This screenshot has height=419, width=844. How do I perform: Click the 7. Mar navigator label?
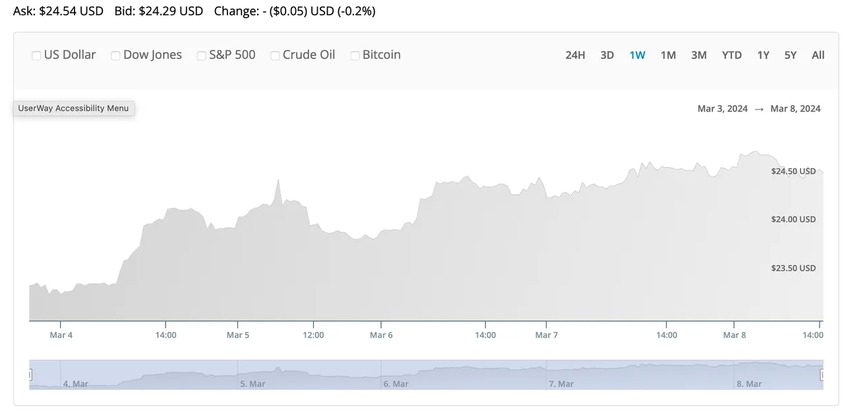click(562, 384)
